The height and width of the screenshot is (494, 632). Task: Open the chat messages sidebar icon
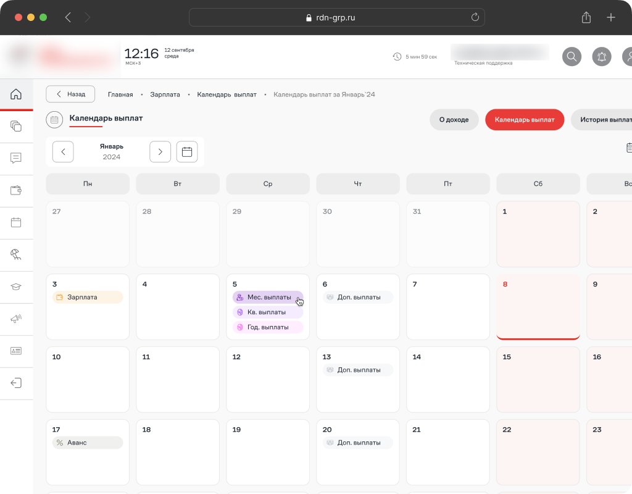point(16,158)
